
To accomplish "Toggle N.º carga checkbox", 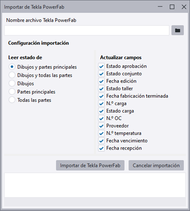I will pos(101,104).
